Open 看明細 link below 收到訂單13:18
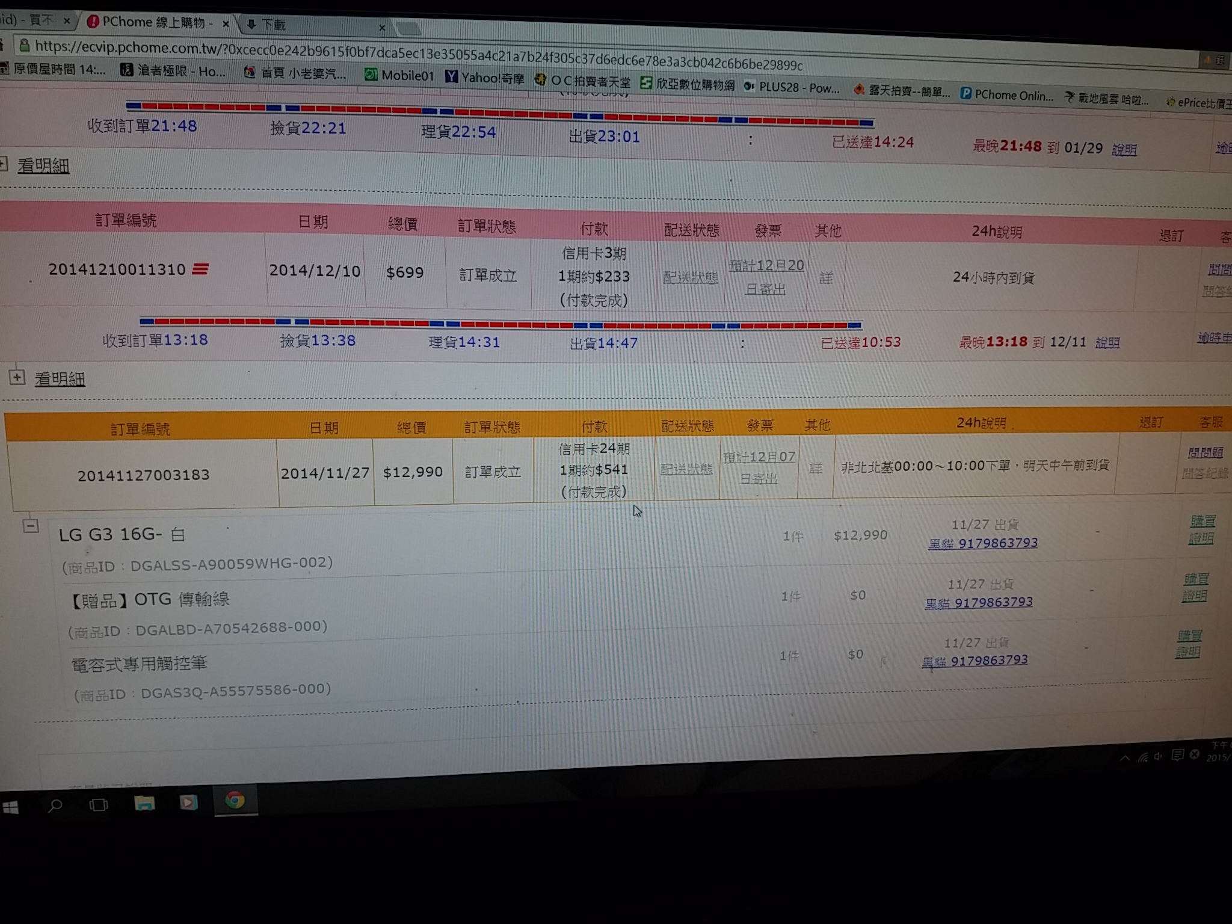This screenshot has width=1232, height=924. point(60,379)
